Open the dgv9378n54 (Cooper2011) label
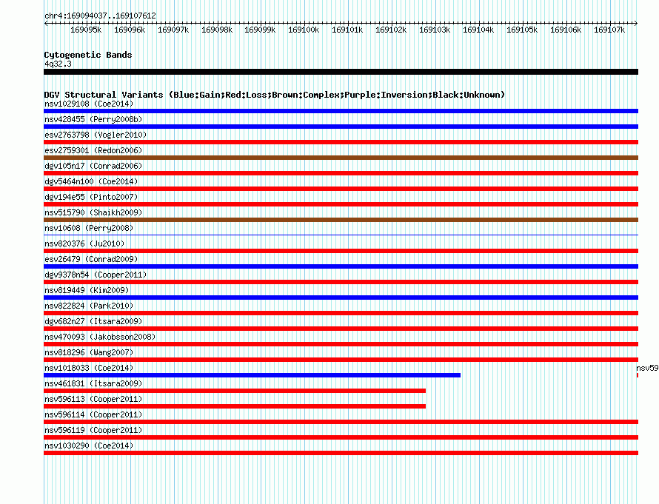This screenshot has height=504, width=659. (96, 275)
